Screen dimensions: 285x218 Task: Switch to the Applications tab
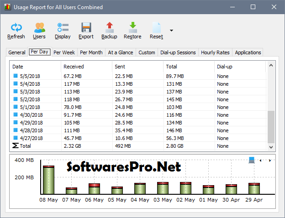248,52
